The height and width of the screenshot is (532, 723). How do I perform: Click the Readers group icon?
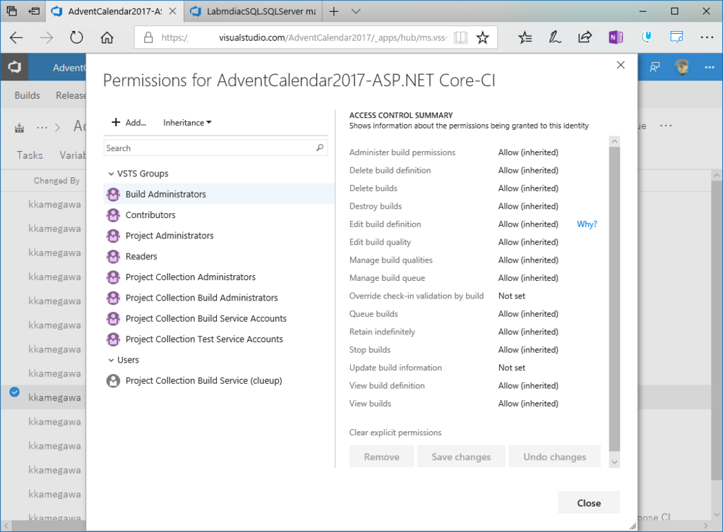click(113, 257)
